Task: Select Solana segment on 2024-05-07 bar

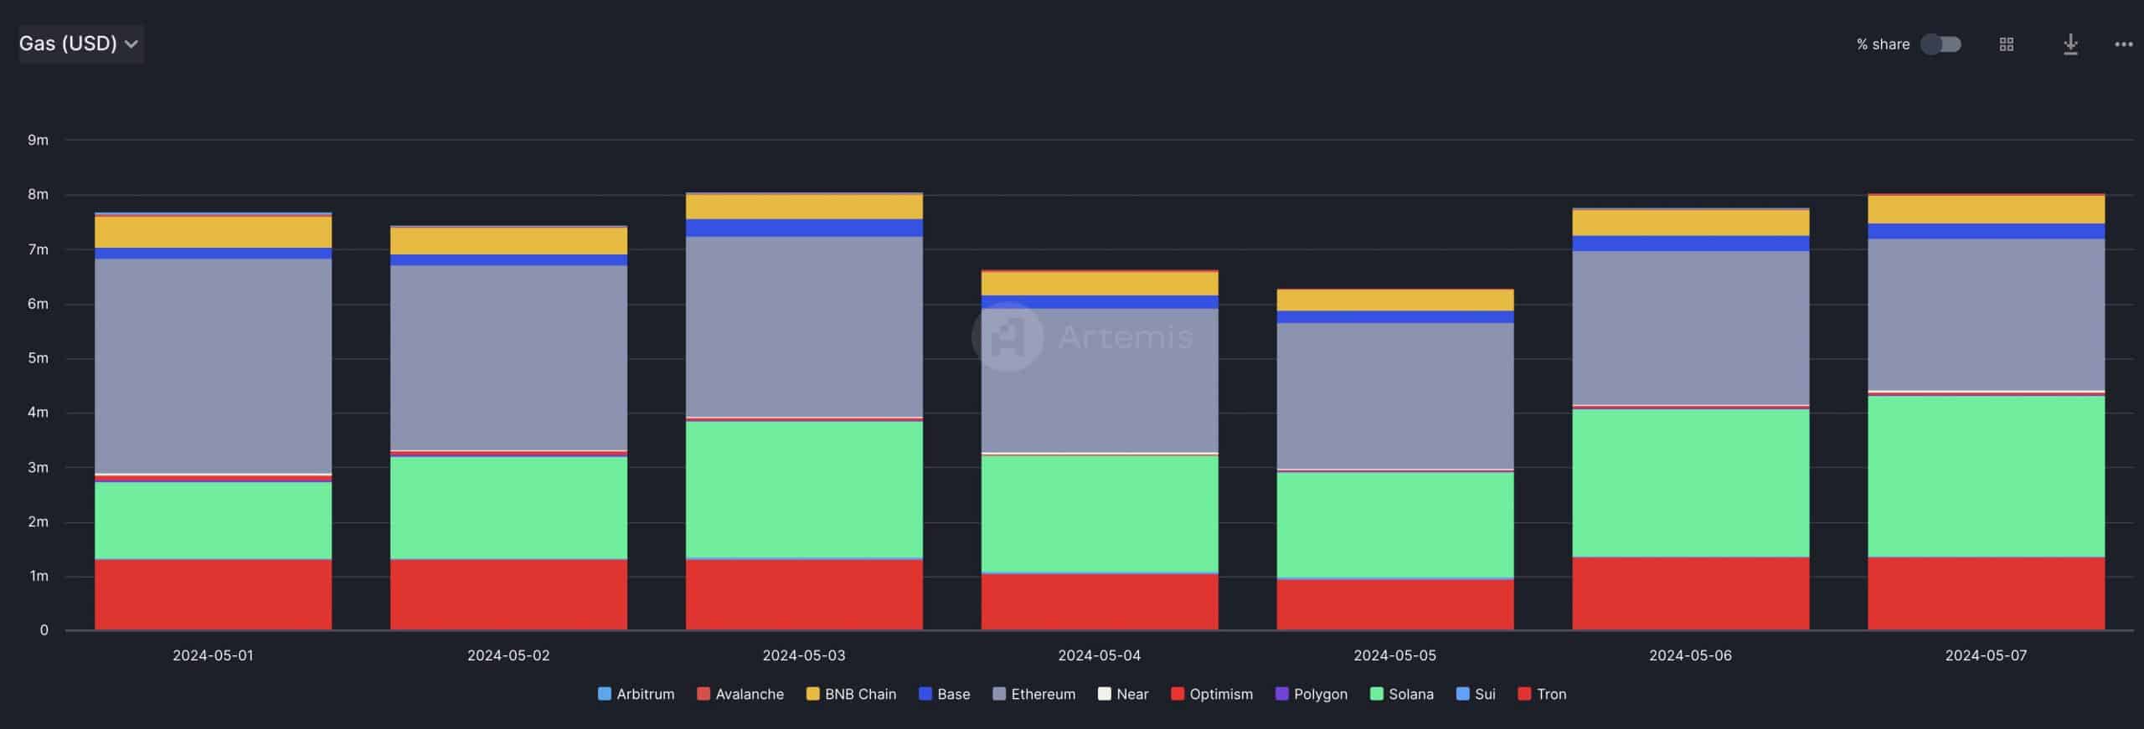Action: click(1986, 476)
